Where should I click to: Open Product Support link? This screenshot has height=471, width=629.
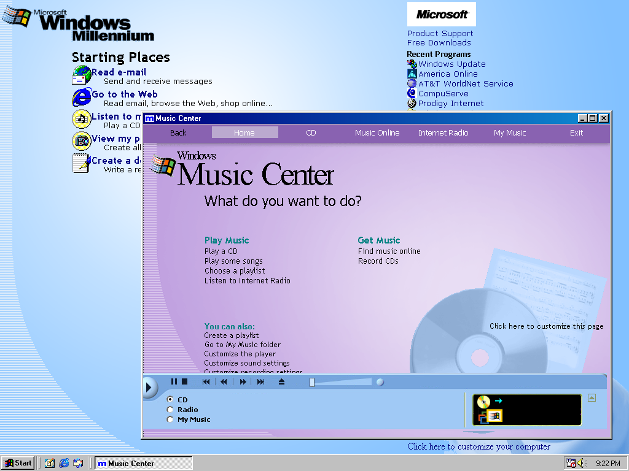point(440,34)
